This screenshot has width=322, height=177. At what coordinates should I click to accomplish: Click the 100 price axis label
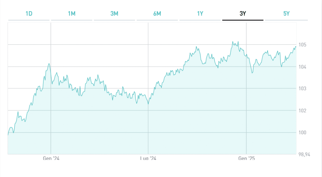(x=303, y=133)
